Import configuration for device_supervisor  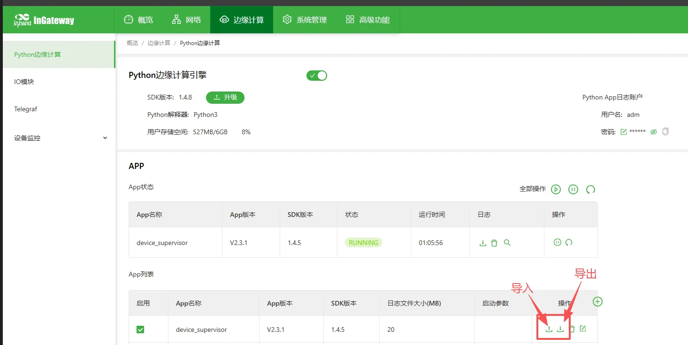549,329
